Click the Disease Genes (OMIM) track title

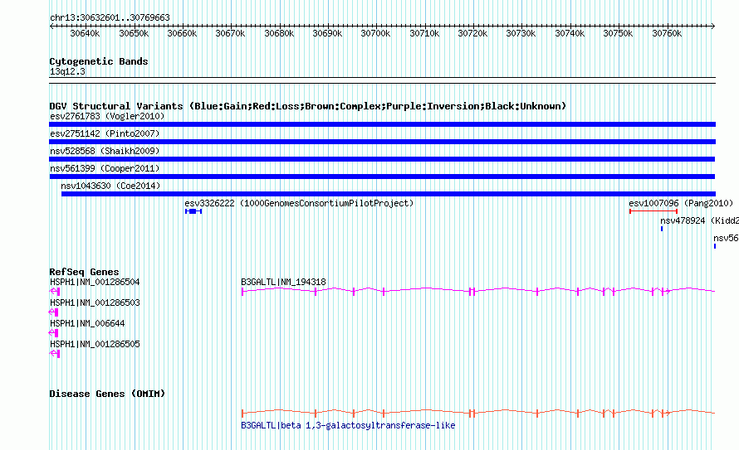[x=107, y=394]
